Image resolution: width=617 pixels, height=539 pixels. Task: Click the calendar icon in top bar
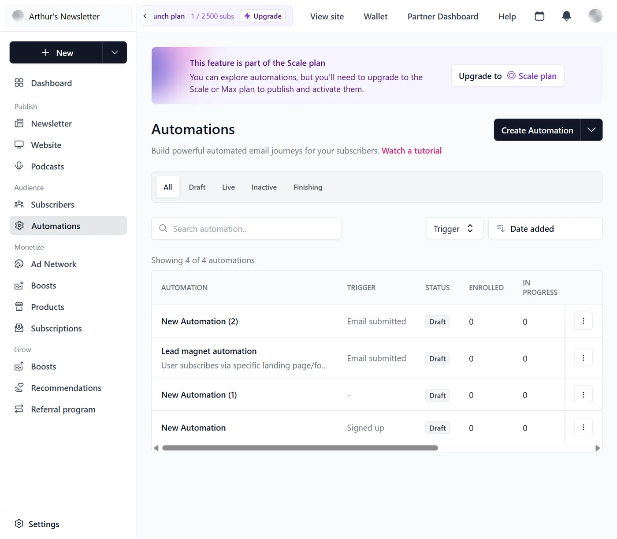[539, 16]
